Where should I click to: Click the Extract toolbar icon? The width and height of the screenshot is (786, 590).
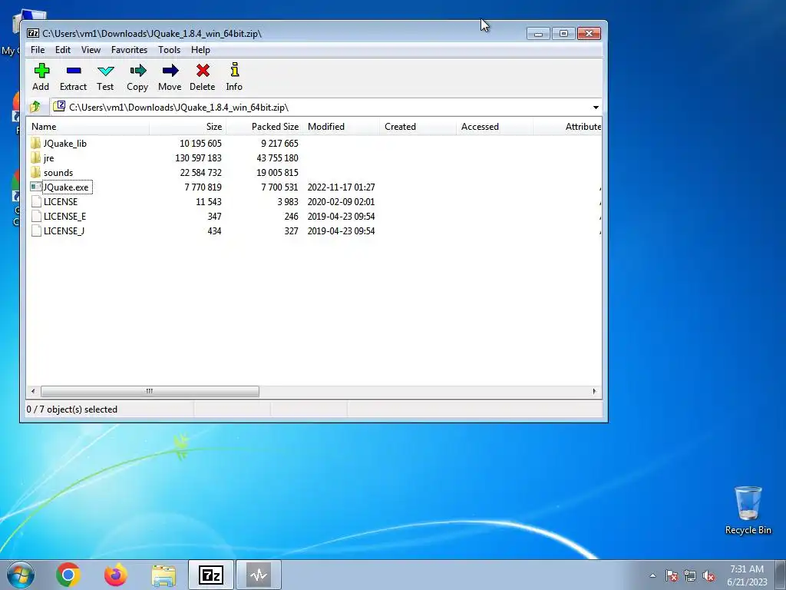click(x=73, y=70)
